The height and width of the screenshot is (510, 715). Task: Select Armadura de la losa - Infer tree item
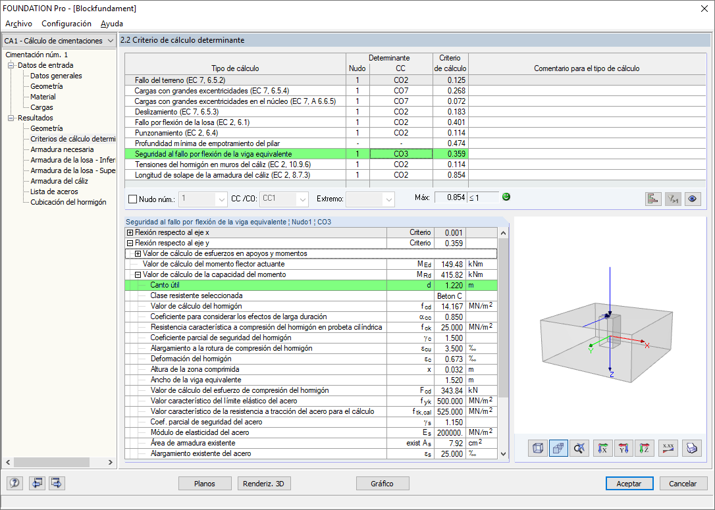[72, 160]
